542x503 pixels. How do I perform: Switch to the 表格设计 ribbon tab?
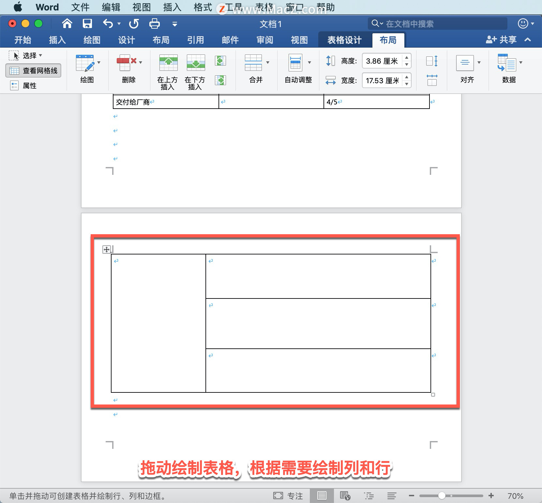pos(345,40)
